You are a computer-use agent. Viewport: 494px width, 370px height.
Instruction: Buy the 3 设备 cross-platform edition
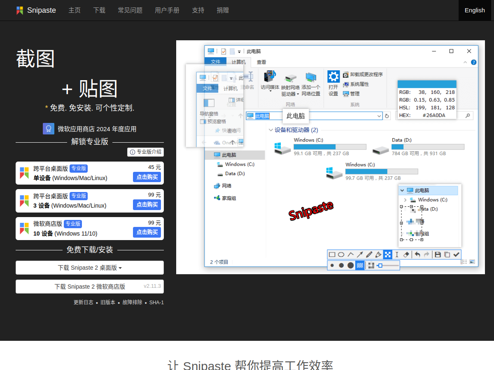pos(147,204)
